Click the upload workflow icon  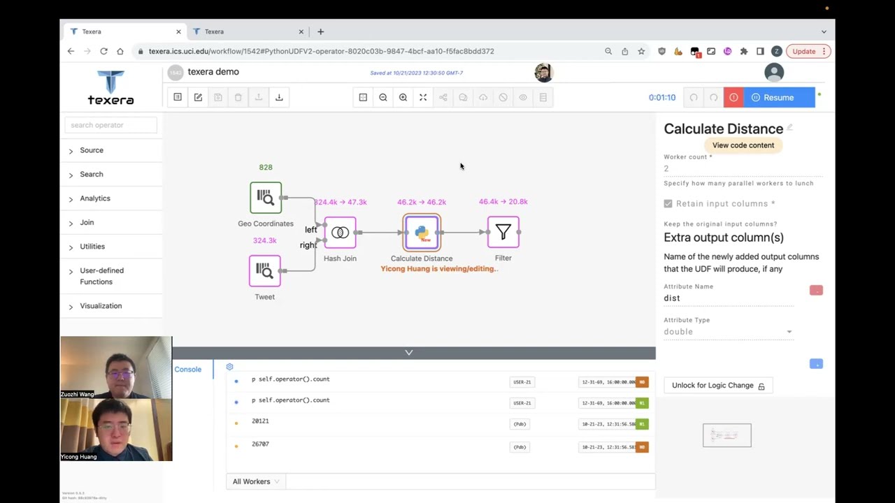(x=259, y=97)
